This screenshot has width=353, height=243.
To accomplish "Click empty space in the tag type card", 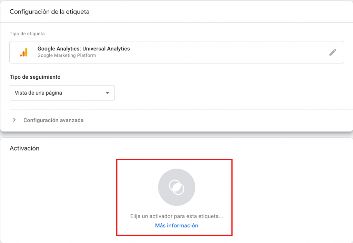I will 224,52.
